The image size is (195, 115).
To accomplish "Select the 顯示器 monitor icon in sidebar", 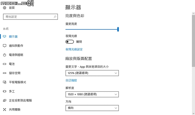I will pos(5,36).
